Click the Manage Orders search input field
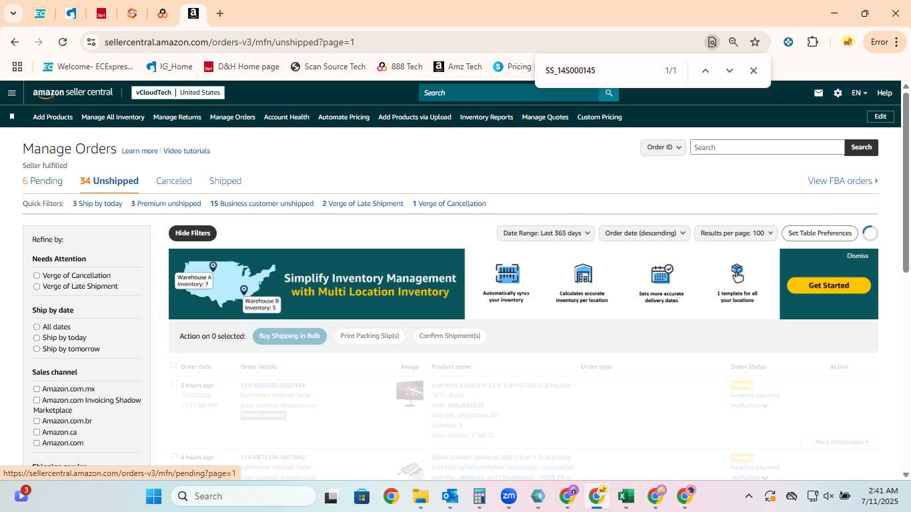This screenshot has width=911, height=512. click(767, 147)
